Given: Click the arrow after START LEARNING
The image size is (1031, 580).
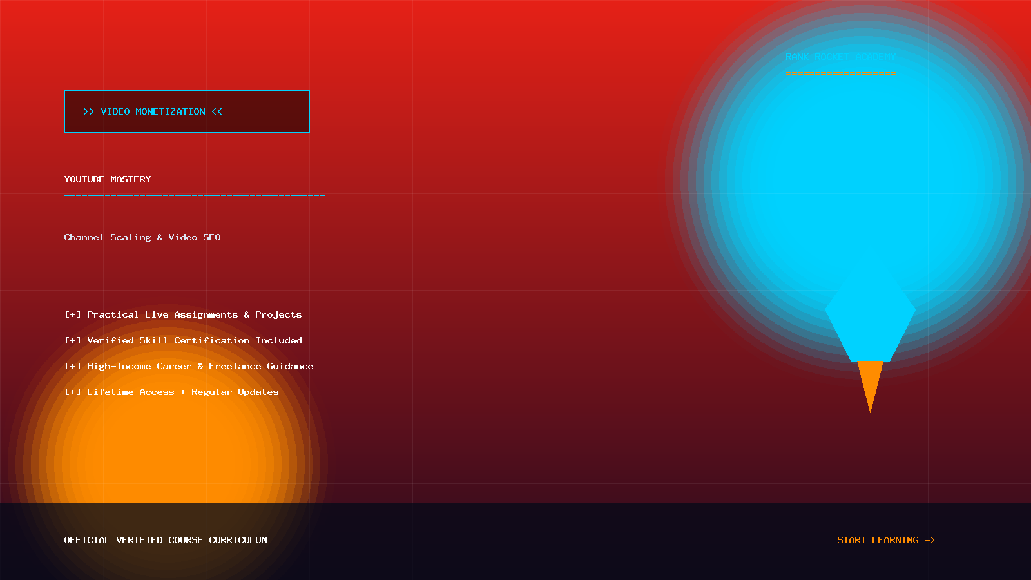Looking at the screenshot, I should tap(930, 540).
